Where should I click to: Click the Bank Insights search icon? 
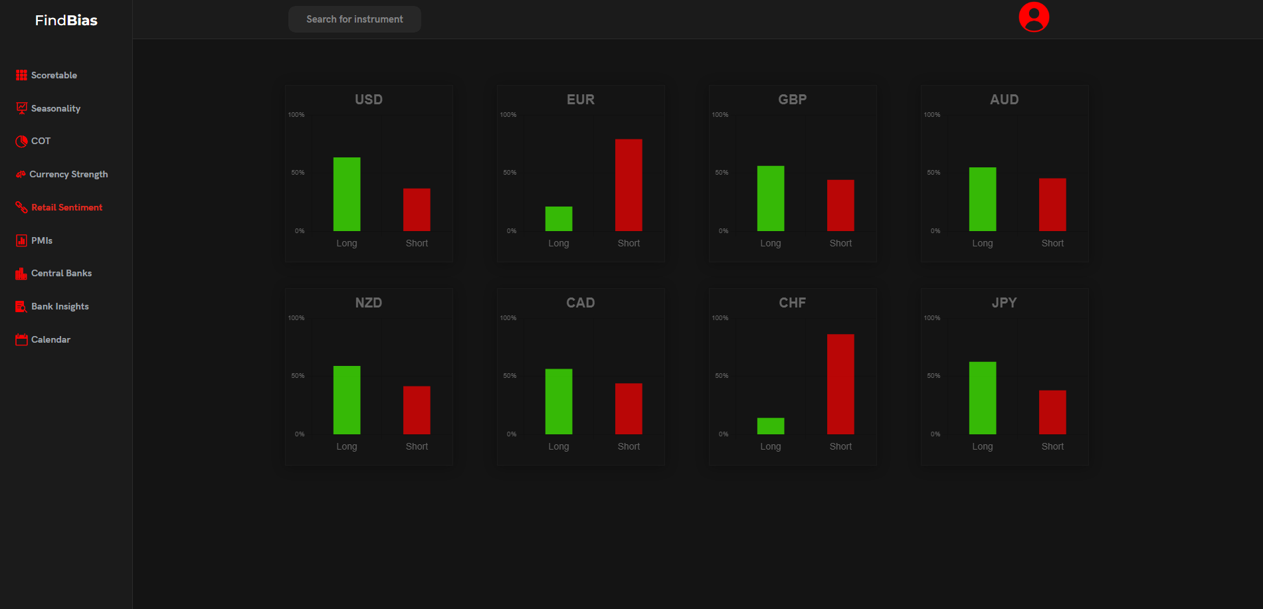click(21, 306)
